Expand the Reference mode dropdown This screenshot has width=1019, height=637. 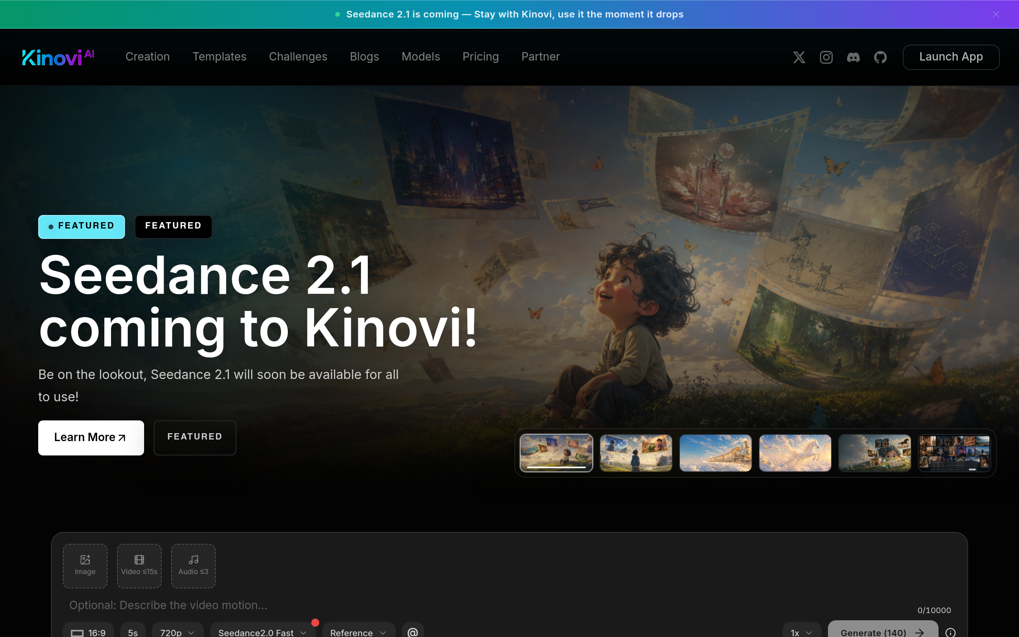tap(359, 632)
